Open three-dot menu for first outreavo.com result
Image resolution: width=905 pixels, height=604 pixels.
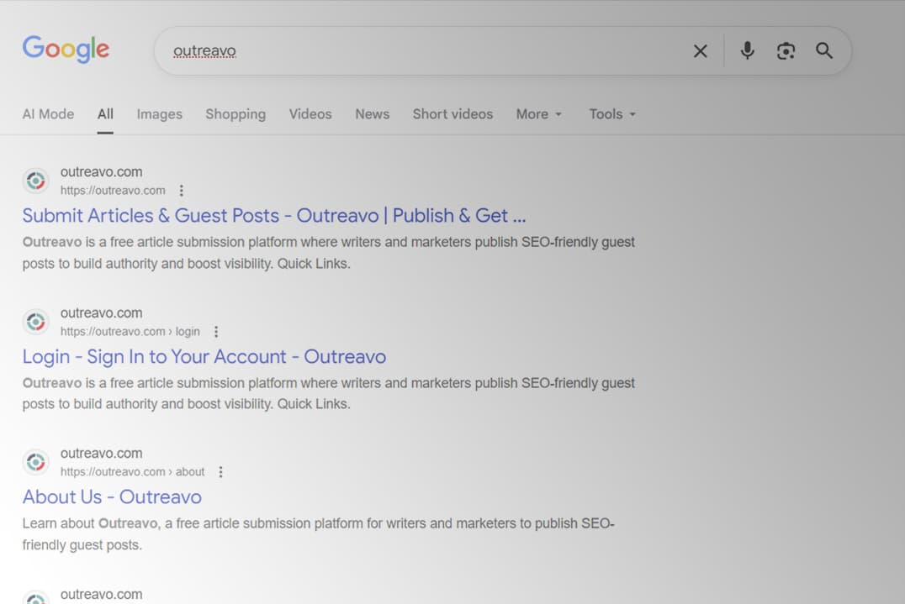(181, 191)
